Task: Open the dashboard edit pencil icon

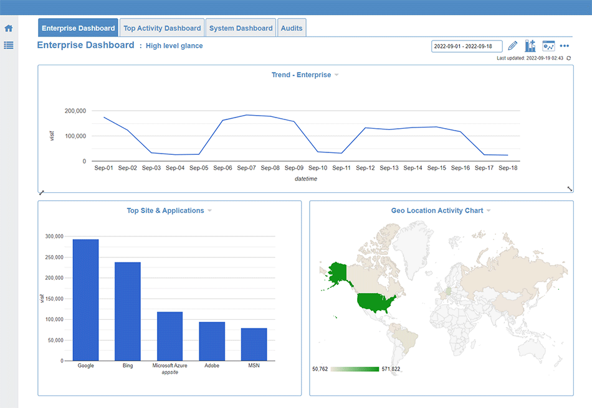Action: tap(512, 45)
